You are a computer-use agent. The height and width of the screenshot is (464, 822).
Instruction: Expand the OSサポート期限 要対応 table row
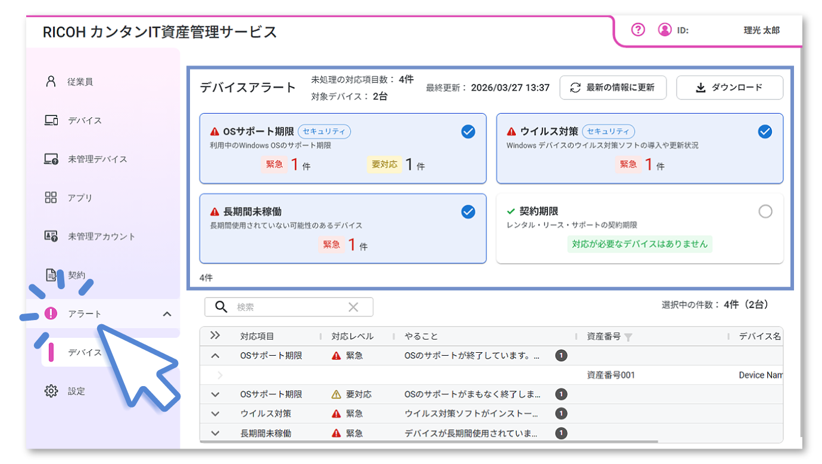coord(216,394)
